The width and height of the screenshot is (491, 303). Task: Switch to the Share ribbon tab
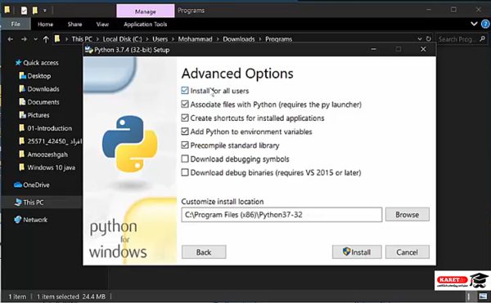coord(74,24)
